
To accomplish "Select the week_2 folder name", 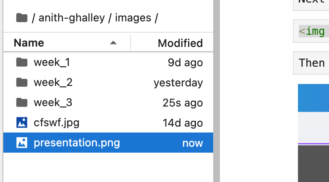I will click(53, 83).
